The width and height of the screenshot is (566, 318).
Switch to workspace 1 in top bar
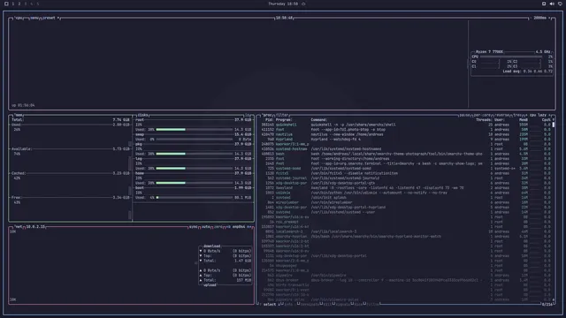pos(13,4)
